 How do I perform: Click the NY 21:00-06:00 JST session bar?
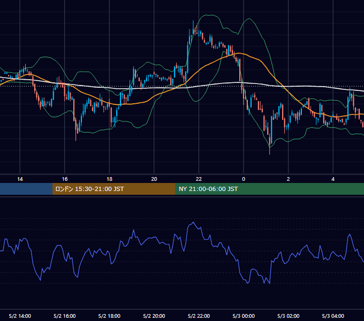coord(269,189)
